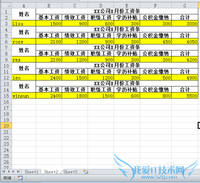The image size is (200, 183).
Task: Click the 基本工资 header in row 2
Action: [49, 17]
